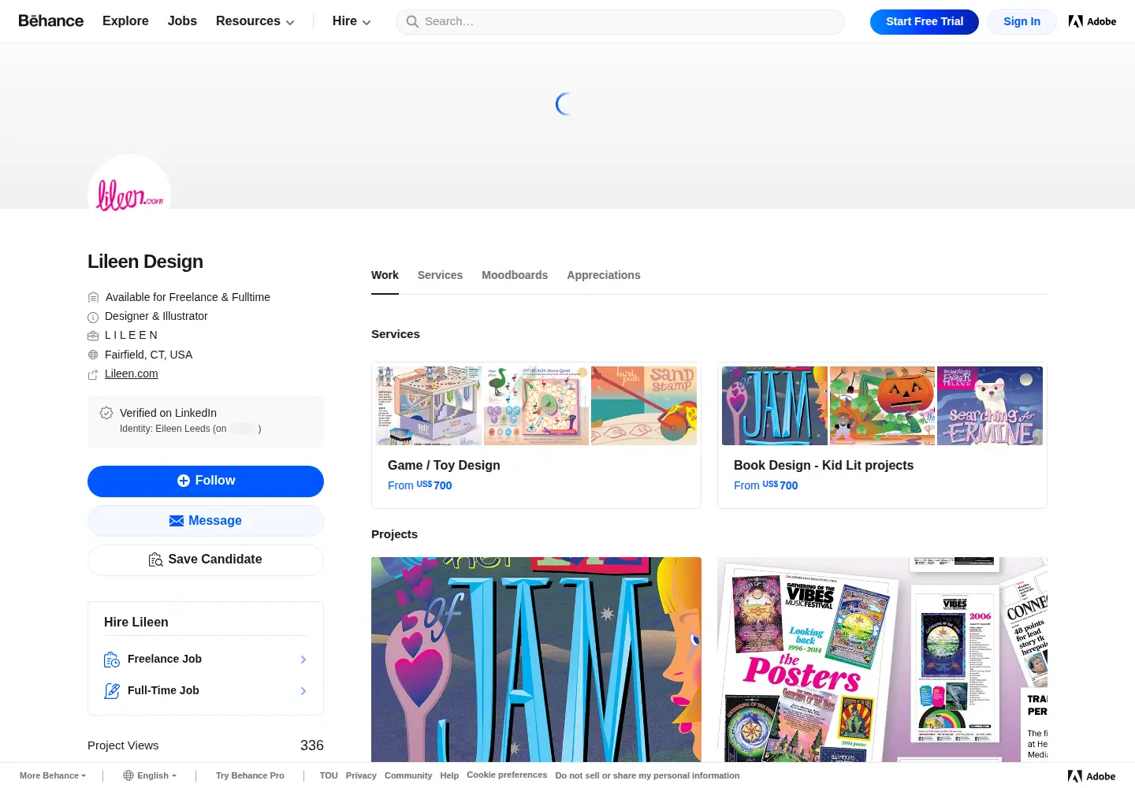Click the Full-Time Job pencil icon
1135x788 pixels.
point(112,691)
